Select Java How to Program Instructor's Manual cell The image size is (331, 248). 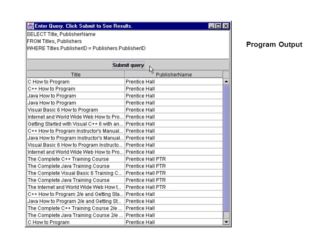(x=76, y=138)
